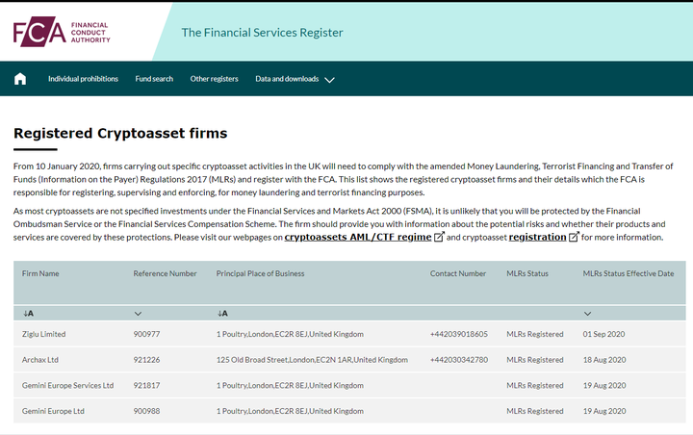Select Gemini Europe Services Ltd row
The image size is (693, 435).
[67, 385]
